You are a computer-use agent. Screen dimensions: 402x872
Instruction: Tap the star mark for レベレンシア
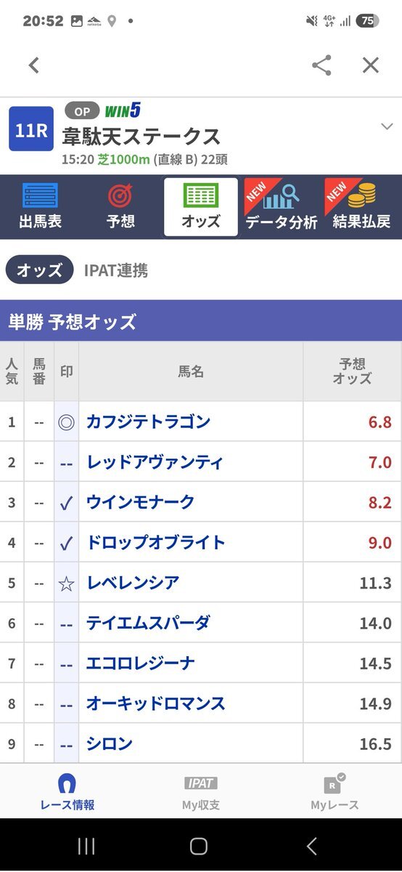(x=66, y=583)
